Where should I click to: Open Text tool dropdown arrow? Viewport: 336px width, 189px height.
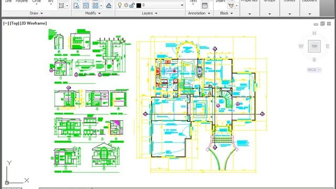(193, 4)
